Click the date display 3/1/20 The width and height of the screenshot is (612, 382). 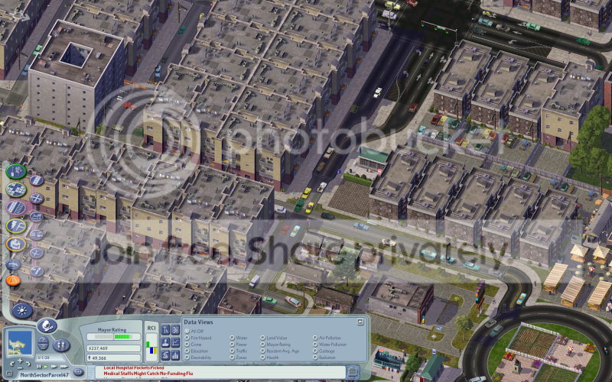[50, 358]
